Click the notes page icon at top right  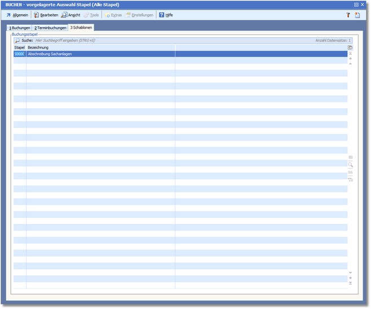tap(357, 15)
